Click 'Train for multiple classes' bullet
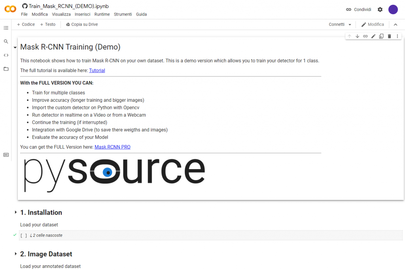Viewport: 405px width, 270px height. tap(59, 93)
